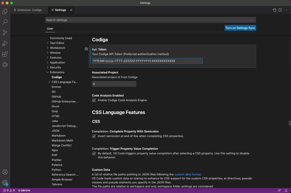291x193 pixels.
Task: Click gear icon beside Api Token setting
Action: (86, 49)
